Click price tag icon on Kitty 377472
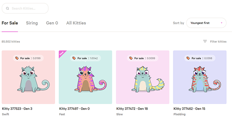The image size is (232, 131). [131, 58]
